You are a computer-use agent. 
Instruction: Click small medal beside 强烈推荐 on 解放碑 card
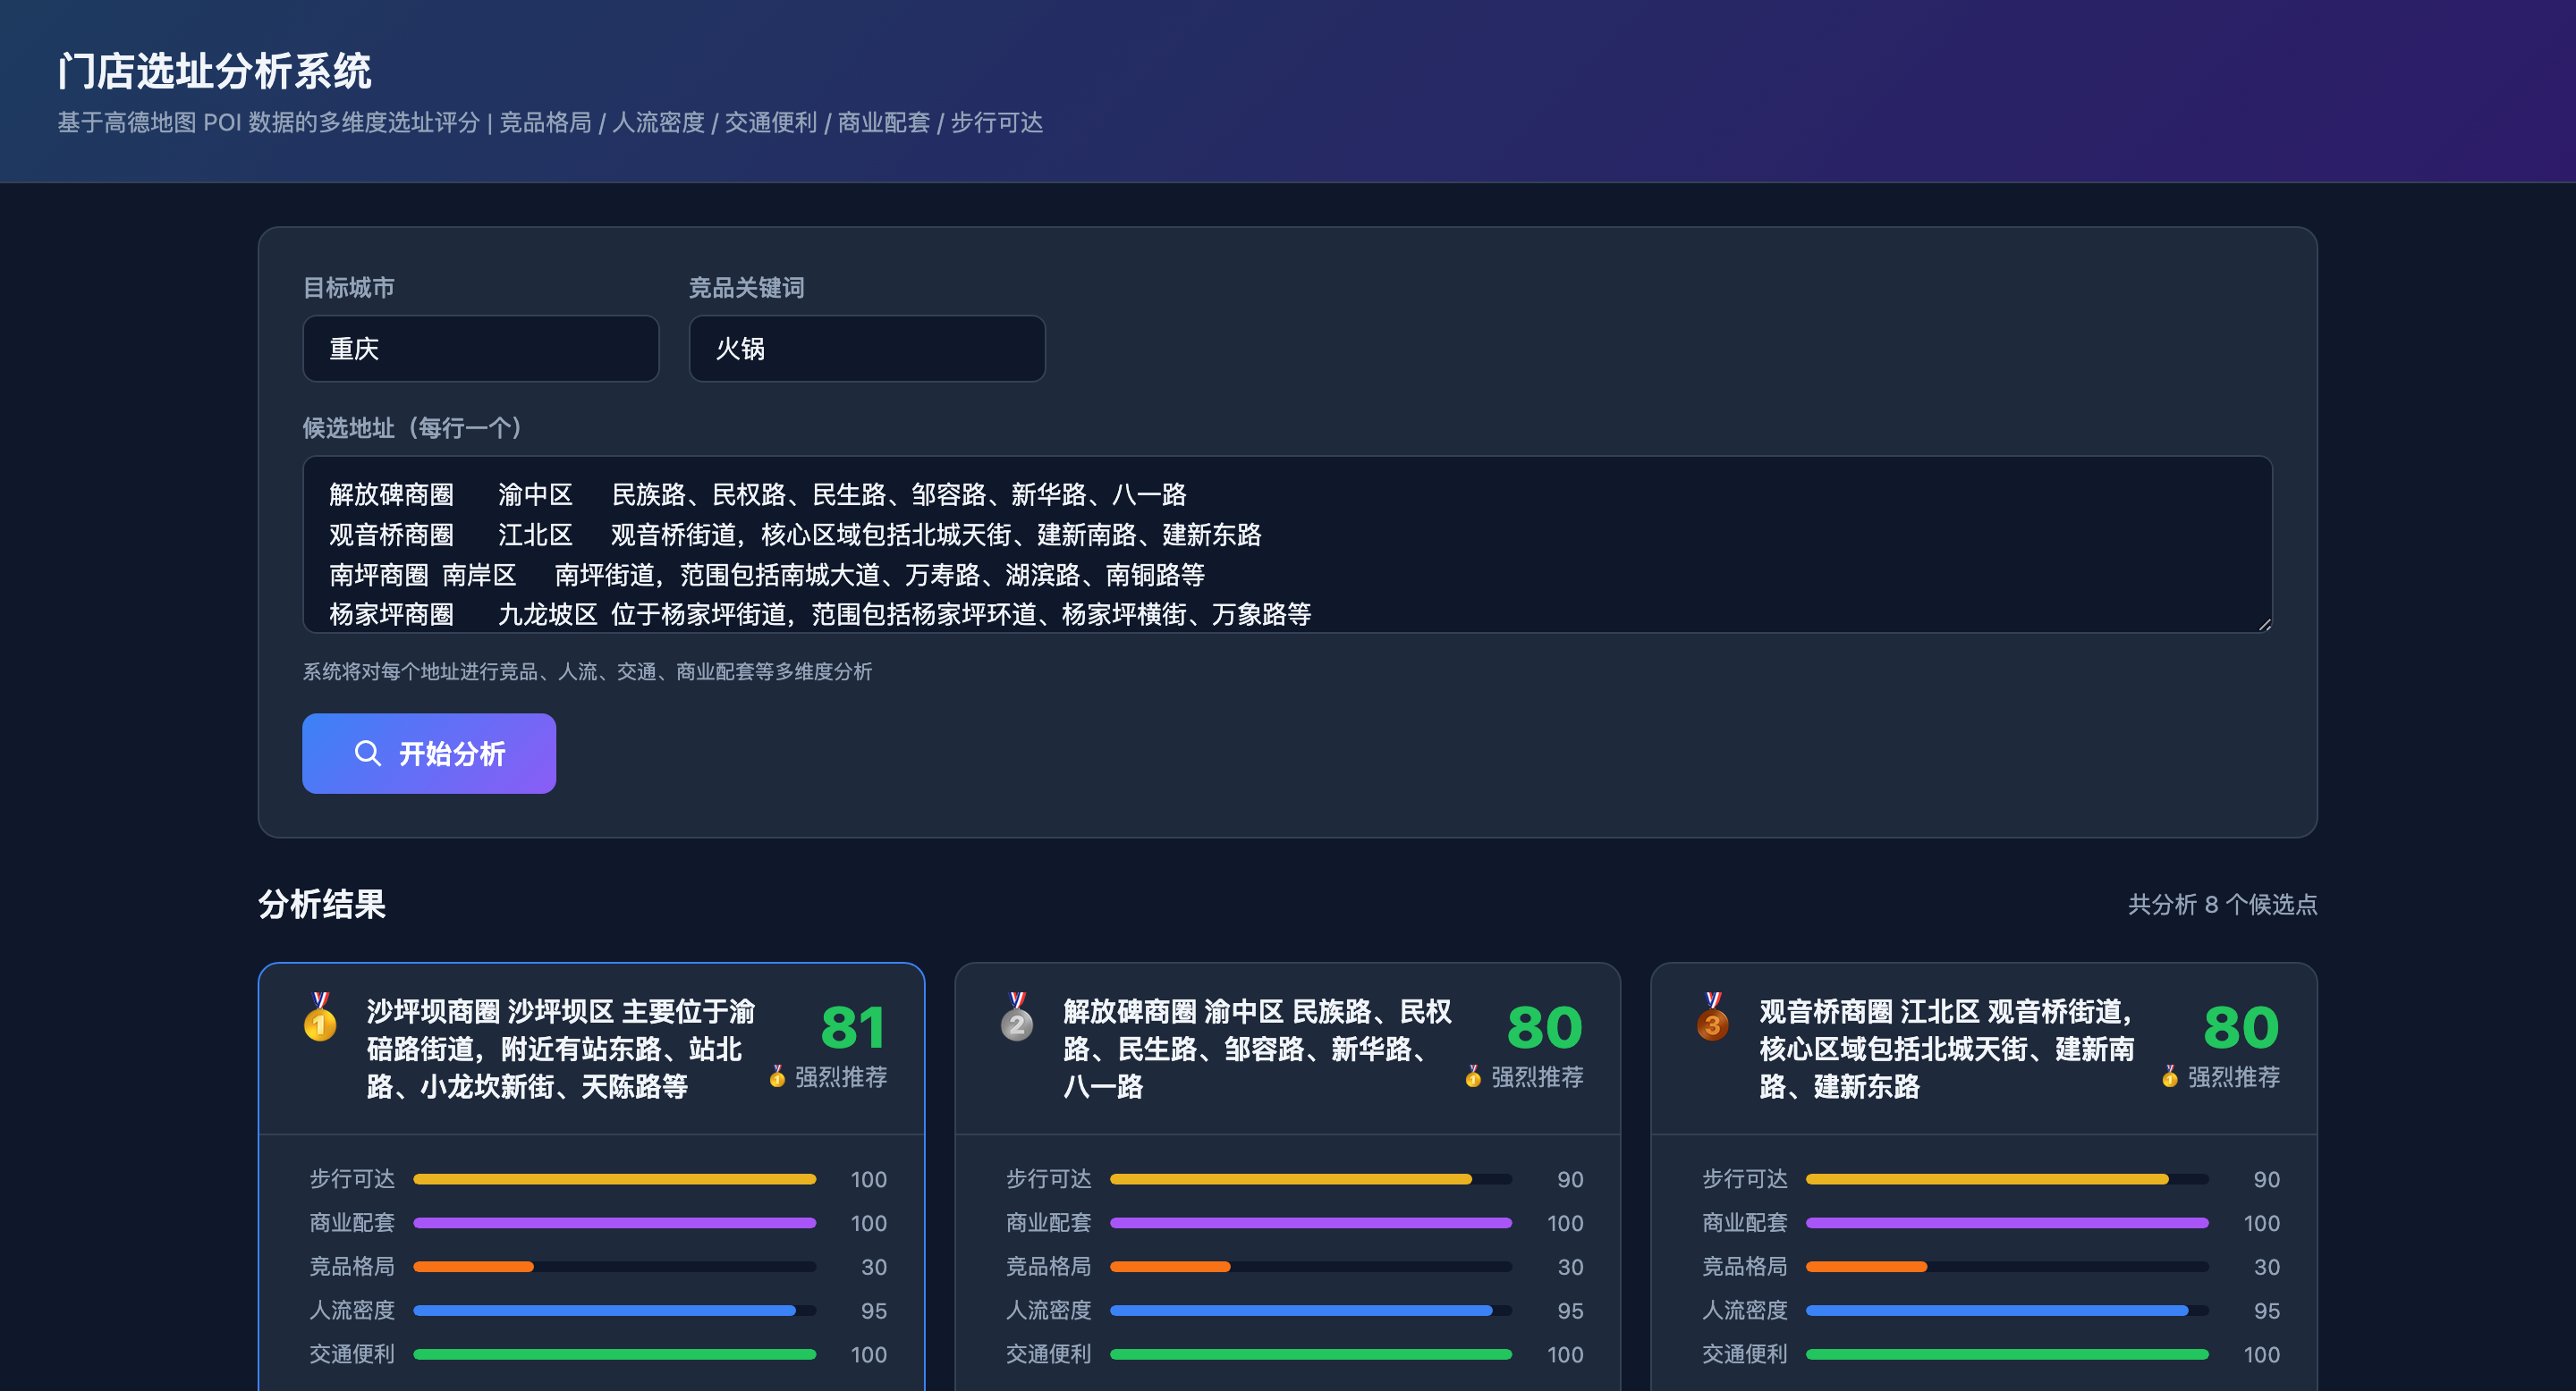[x=1473, y=1076]
